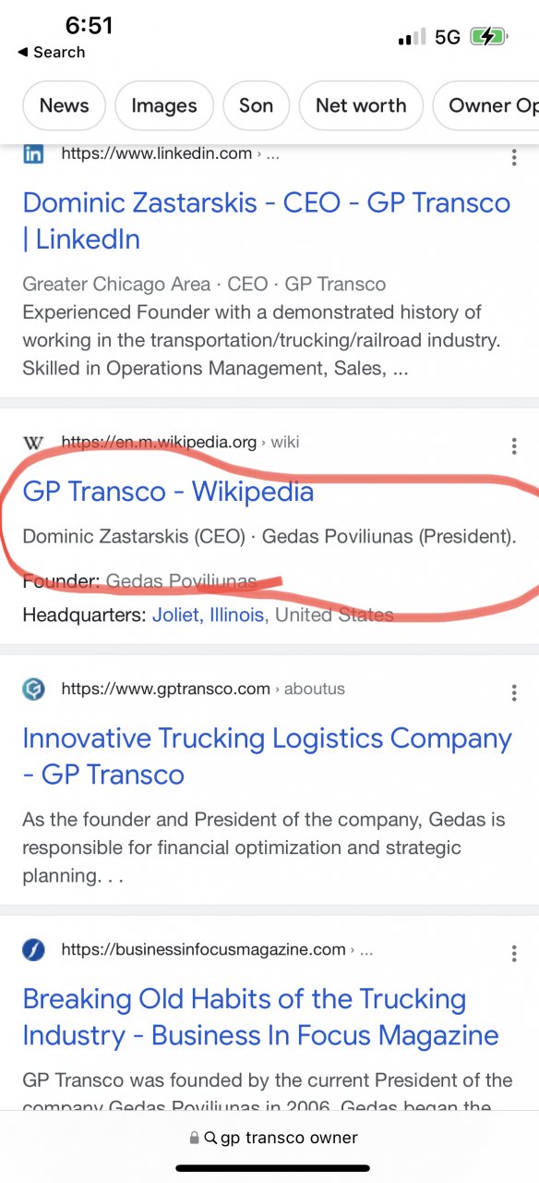539x1183 pixels.
Task: Tap the Wikipedia W favicon
Action: point(33,443)
